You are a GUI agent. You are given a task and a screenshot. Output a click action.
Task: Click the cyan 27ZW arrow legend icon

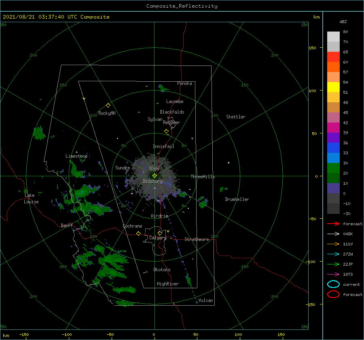[x=333, y=254]
